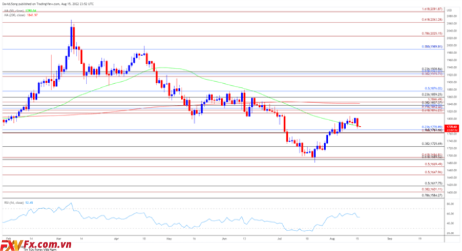Click Aug on the time axis
The width and height of the screenshot is (462, 251).
(x=332, y=238)
